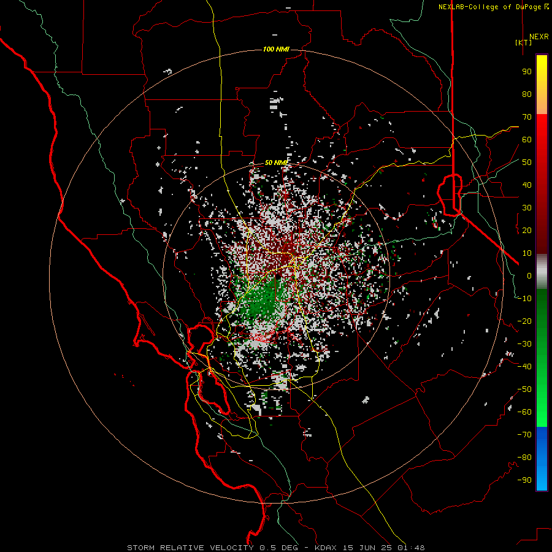The width and height of the screenshot is (552, 552).
Task: Click the positive 20 knot scale label
Action: (x=527, y=230)
